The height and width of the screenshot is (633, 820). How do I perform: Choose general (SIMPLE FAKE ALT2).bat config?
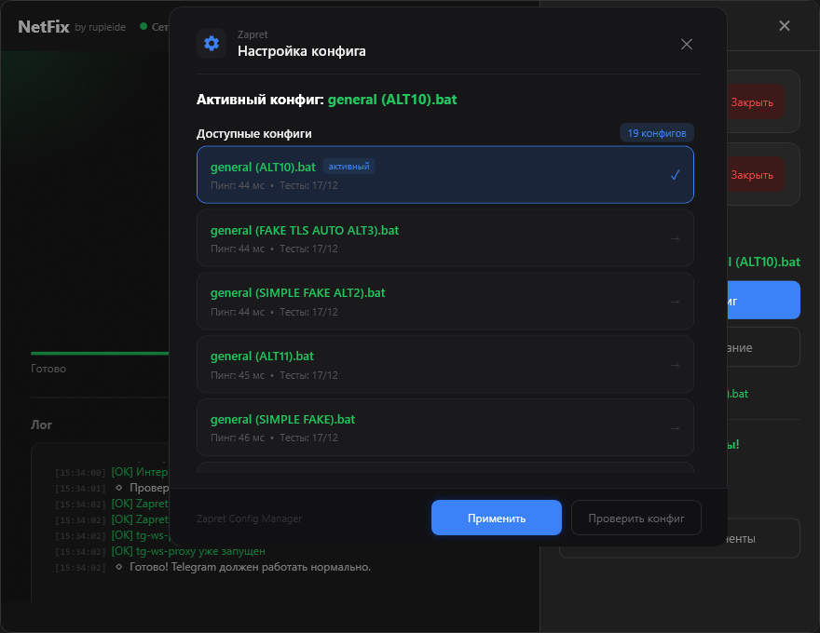point(445,302)
